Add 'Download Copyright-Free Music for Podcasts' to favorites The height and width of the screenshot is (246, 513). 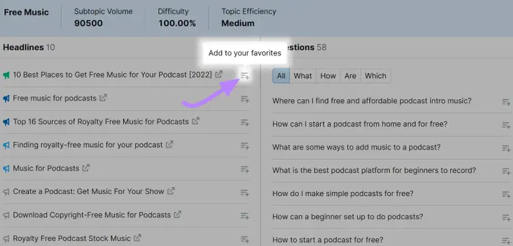pyautogui.click(x=245, y=216)
